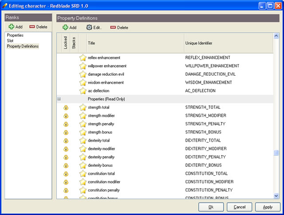
Task: Click star icon of strength bonus
Action: click(x=83, y=132)
